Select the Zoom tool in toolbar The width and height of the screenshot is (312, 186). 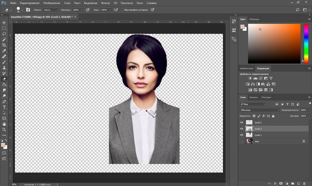point(4,129)
